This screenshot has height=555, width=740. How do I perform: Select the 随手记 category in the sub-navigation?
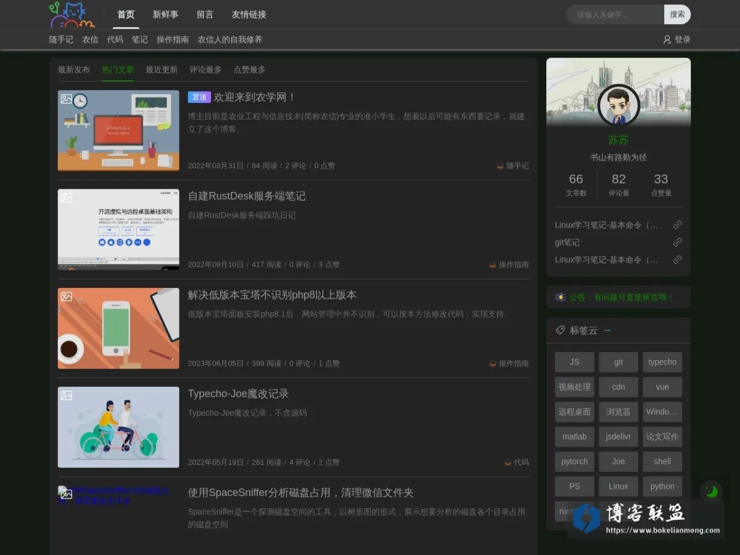pos(61,39)
